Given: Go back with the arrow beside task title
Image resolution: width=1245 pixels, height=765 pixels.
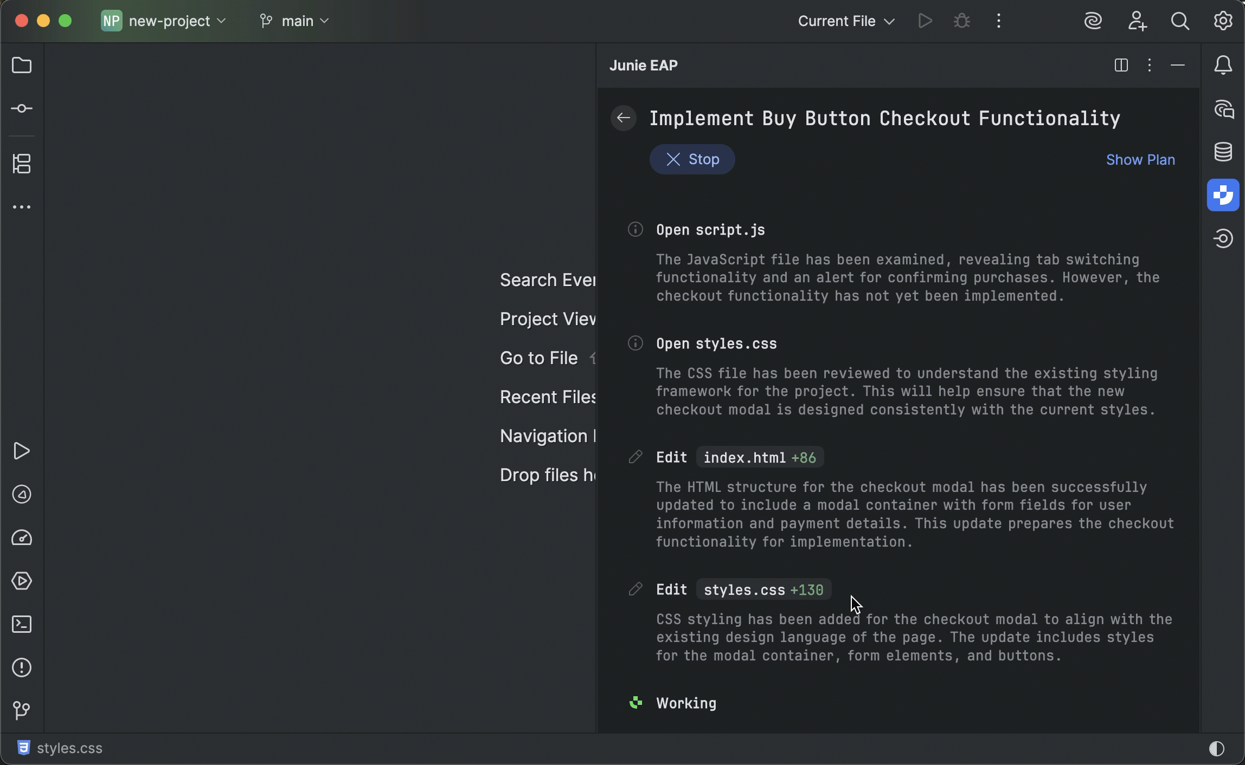Looking at the screenshot, I should 624,118.
